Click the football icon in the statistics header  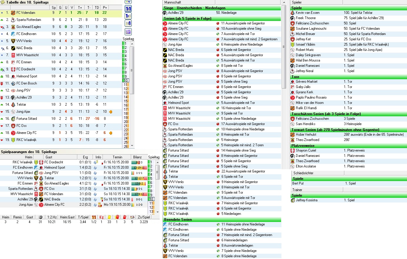(x=40, y=217)
